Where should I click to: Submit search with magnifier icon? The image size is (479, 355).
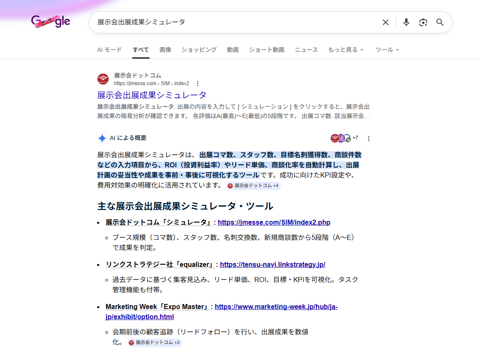pos(440,22)
